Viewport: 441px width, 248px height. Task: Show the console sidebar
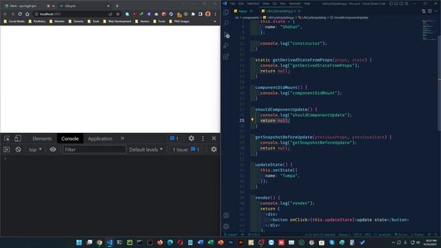click(x=7, y=149)
